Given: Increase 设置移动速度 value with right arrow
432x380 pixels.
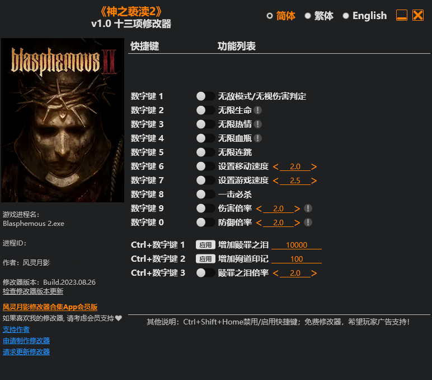Looking at the screenshot, I should pos(314,166).
